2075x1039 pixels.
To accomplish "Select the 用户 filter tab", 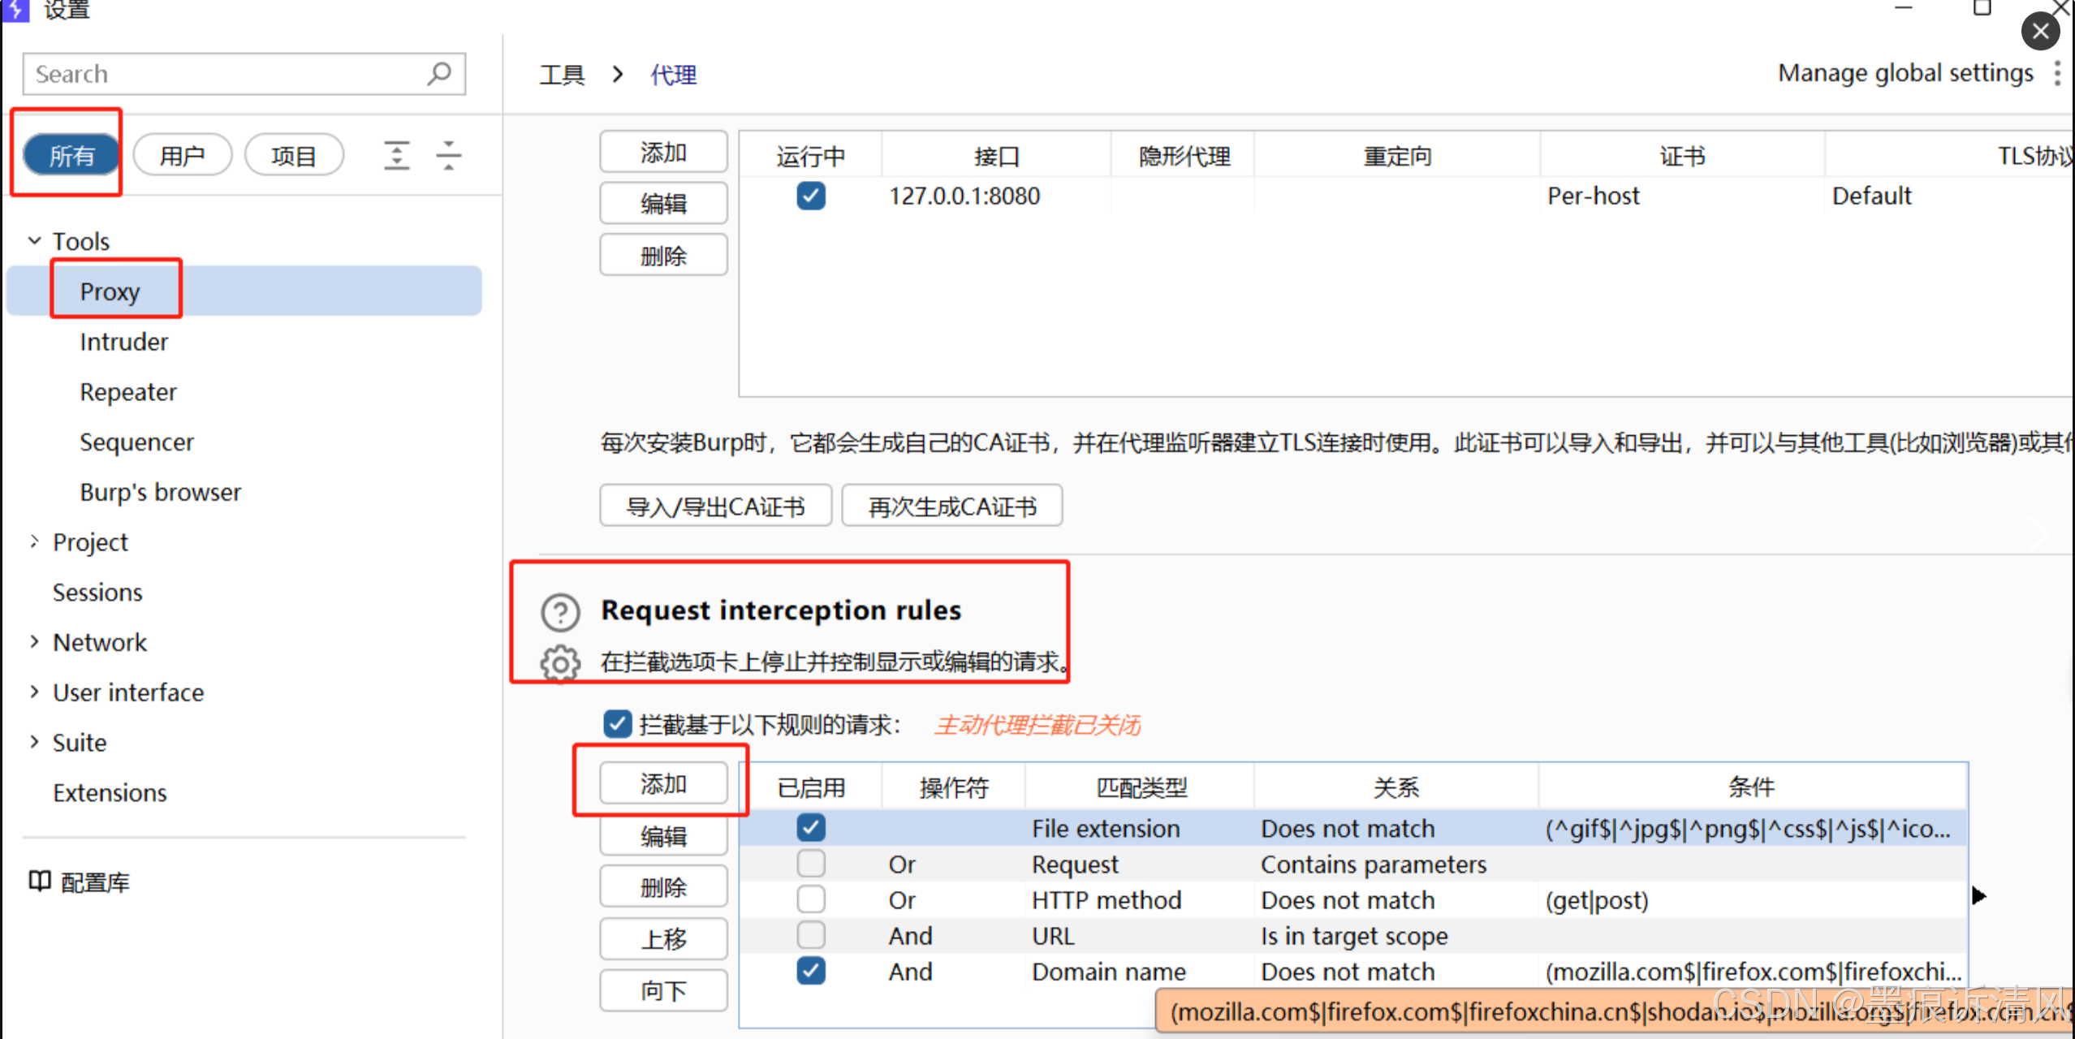I will pos(182,155).
